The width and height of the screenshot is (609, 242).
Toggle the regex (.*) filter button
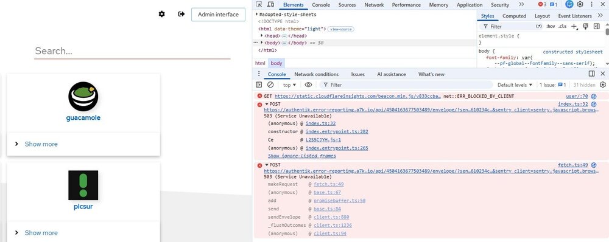coord(539,26)
